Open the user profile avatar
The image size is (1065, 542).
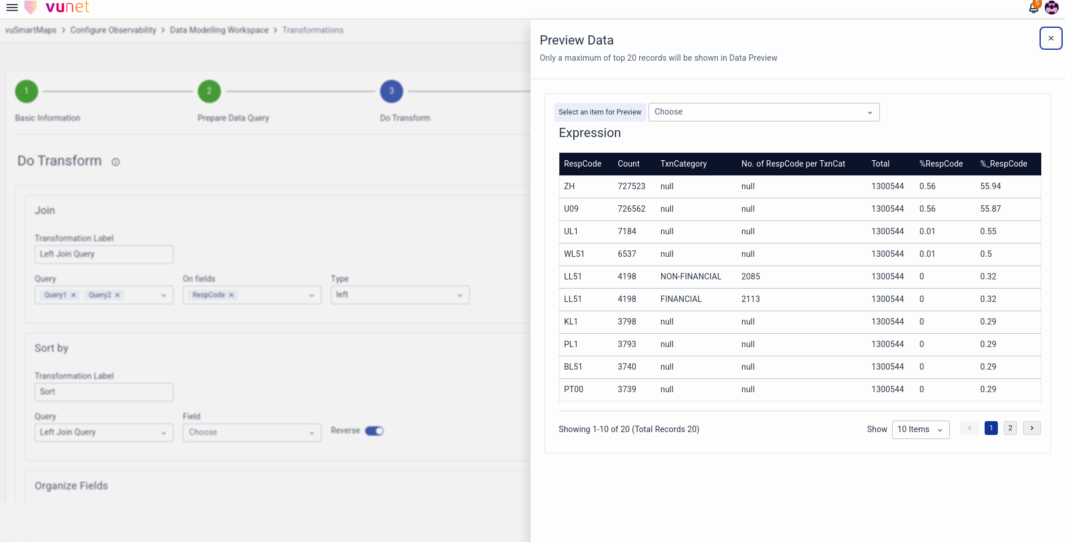(1052, 8)
